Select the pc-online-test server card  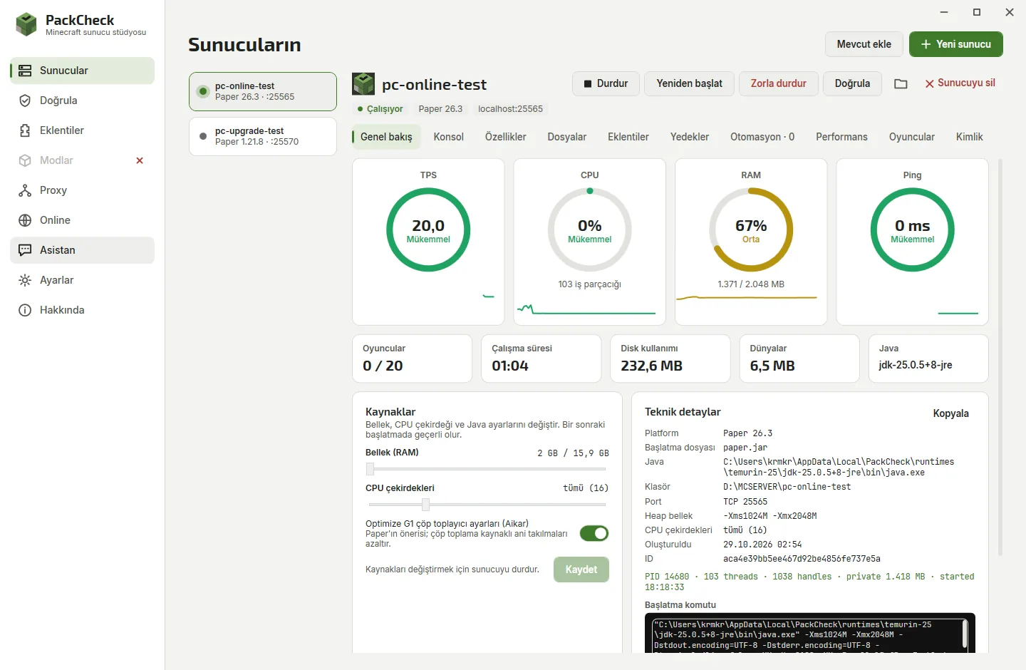click(x=262, y=91)
